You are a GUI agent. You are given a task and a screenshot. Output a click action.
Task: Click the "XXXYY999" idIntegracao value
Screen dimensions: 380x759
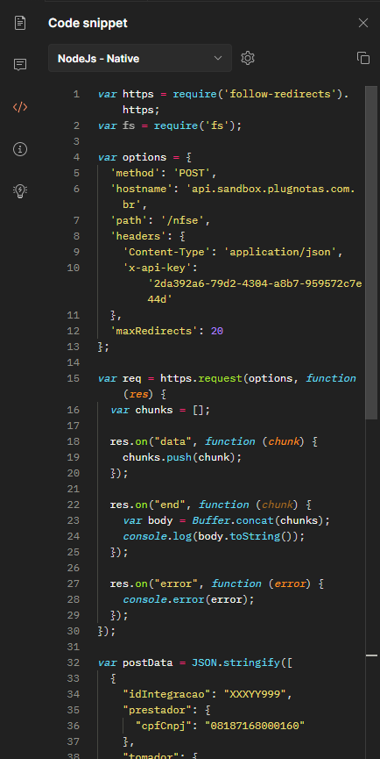(255, 694)
